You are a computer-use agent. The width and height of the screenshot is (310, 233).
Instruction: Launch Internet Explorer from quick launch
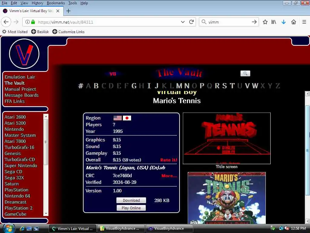pyautogui.click(x=22, y=228)
